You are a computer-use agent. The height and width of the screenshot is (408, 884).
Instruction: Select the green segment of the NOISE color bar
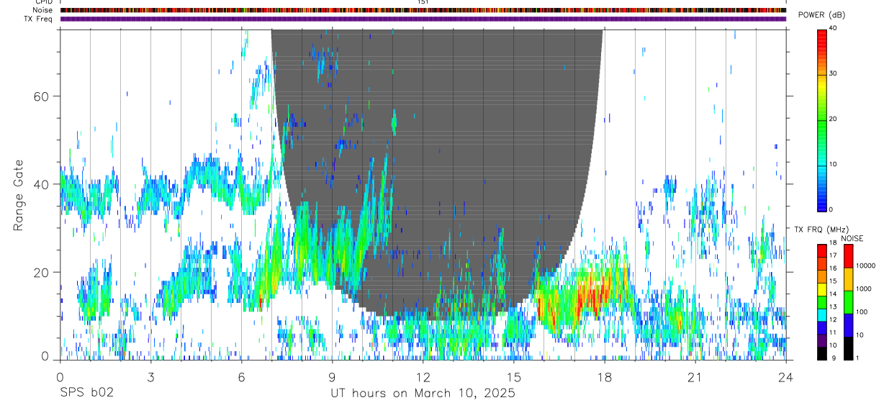click(848, 302)
